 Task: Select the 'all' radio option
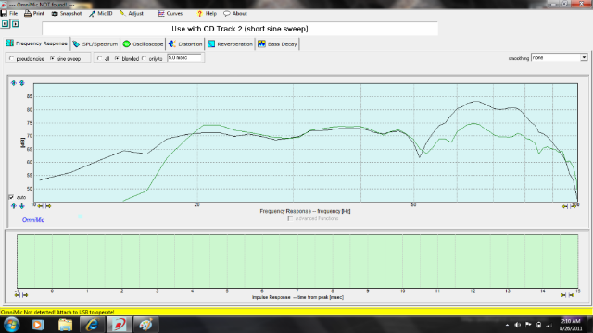coord(99,58)
